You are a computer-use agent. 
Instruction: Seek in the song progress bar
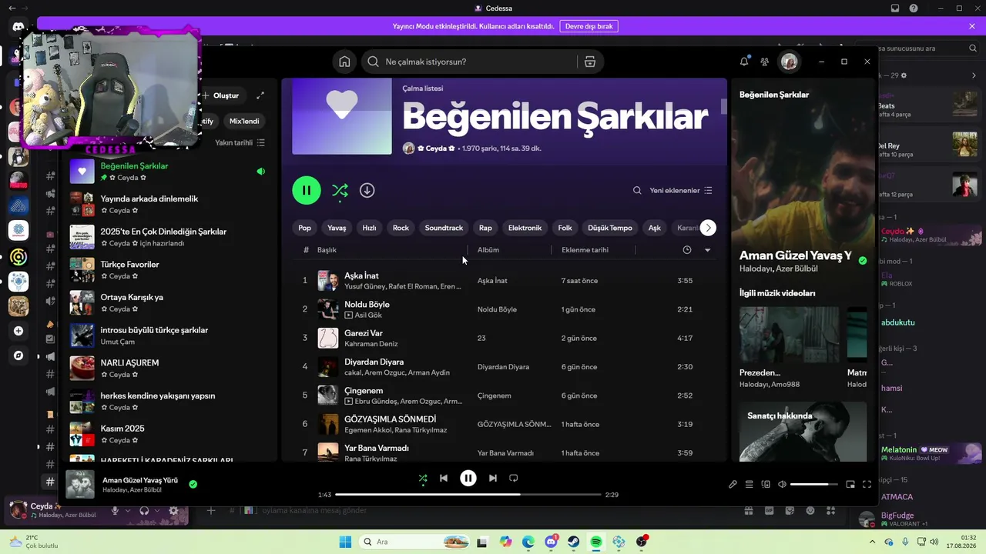[468, 494]
